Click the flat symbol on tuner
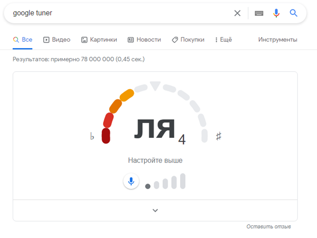The height and width of the screenshot is (238, 317). (92, 136)
